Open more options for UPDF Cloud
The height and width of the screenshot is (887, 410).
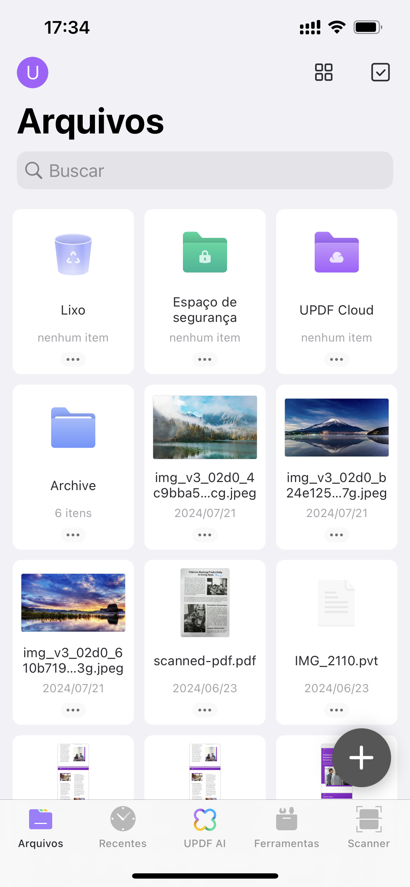click(x=337, y=359)
